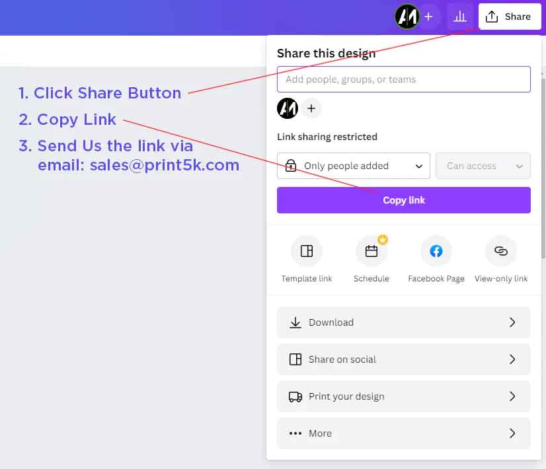
Task: Select the Template link icon
Action: [307, 251]
